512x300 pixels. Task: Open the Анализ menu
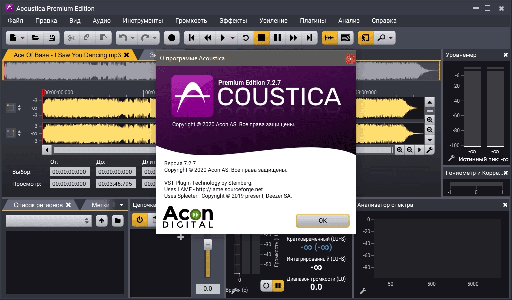349,21
